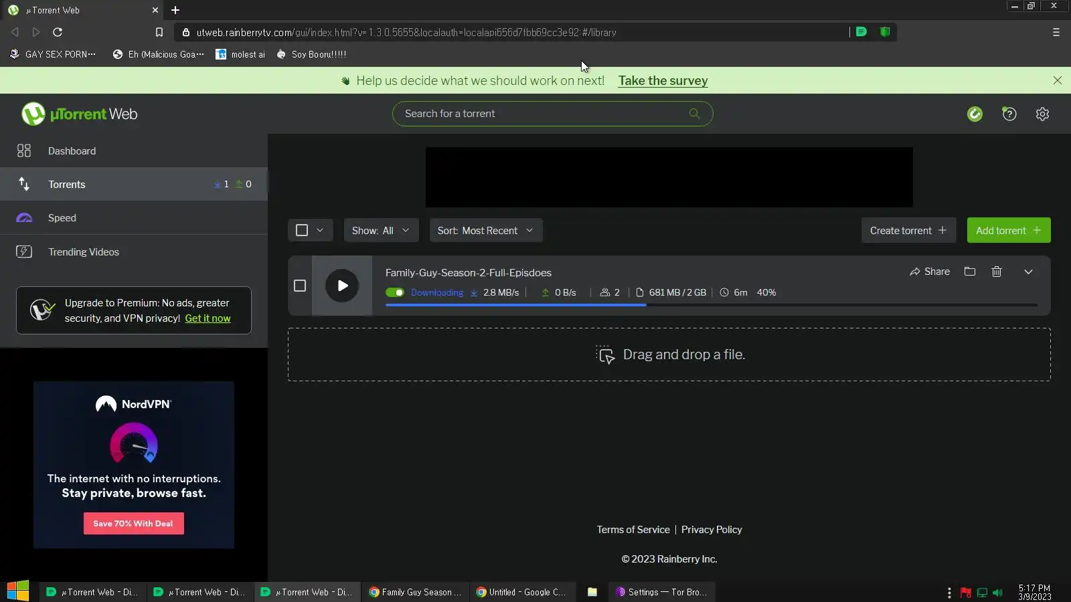
Task: Expand the Family Guy torrent details chevron
Action: 1029,272
